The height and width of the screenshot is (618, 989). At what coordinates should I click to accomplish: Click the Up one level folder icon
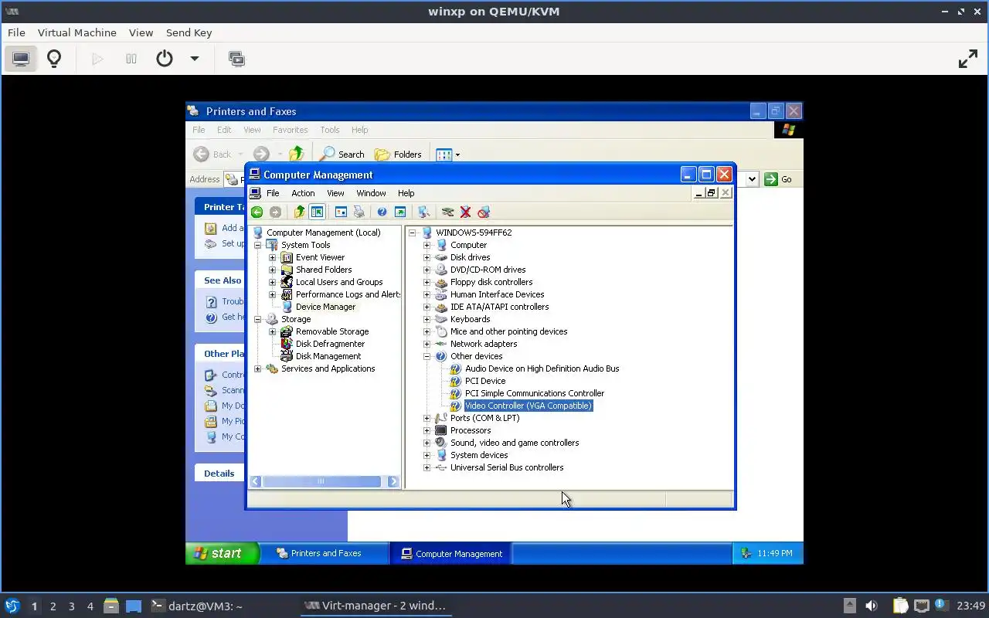click(x=299, y=212)
